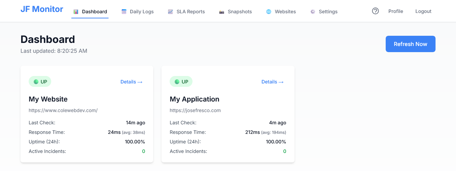Click the Daily Logs calendar icon
This screenshot has height=171, width=456.
(x=124, y=12)
